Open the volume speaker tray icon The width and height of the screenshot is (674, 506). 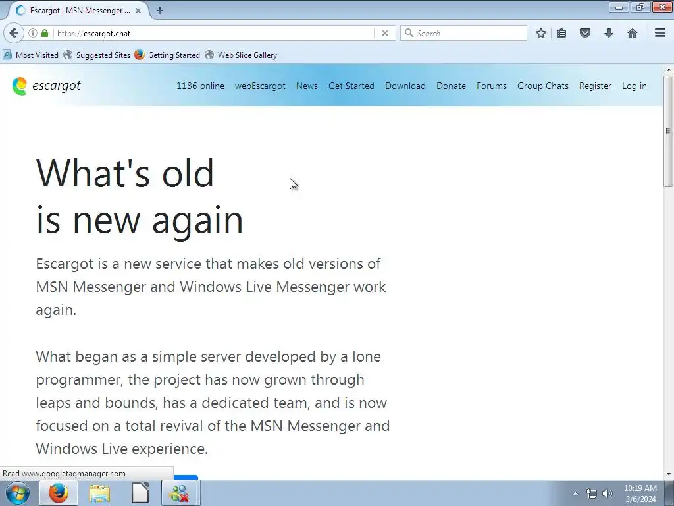click(x=608, y=493)
